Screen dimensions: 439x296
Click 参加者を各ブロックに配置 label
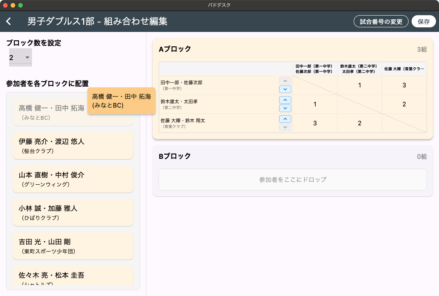[x=47, y=84]
